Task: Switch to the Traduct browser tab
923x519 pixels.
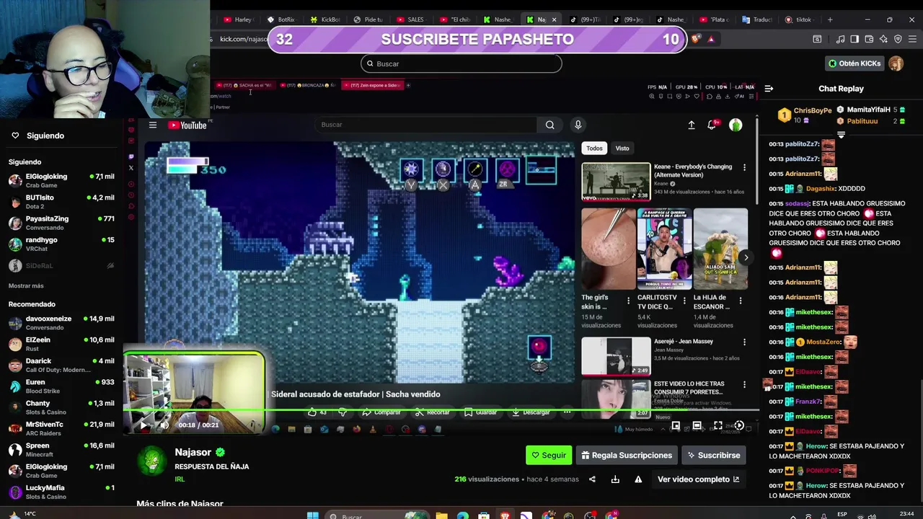Action: pyautogui.click(x=757, y=19)
